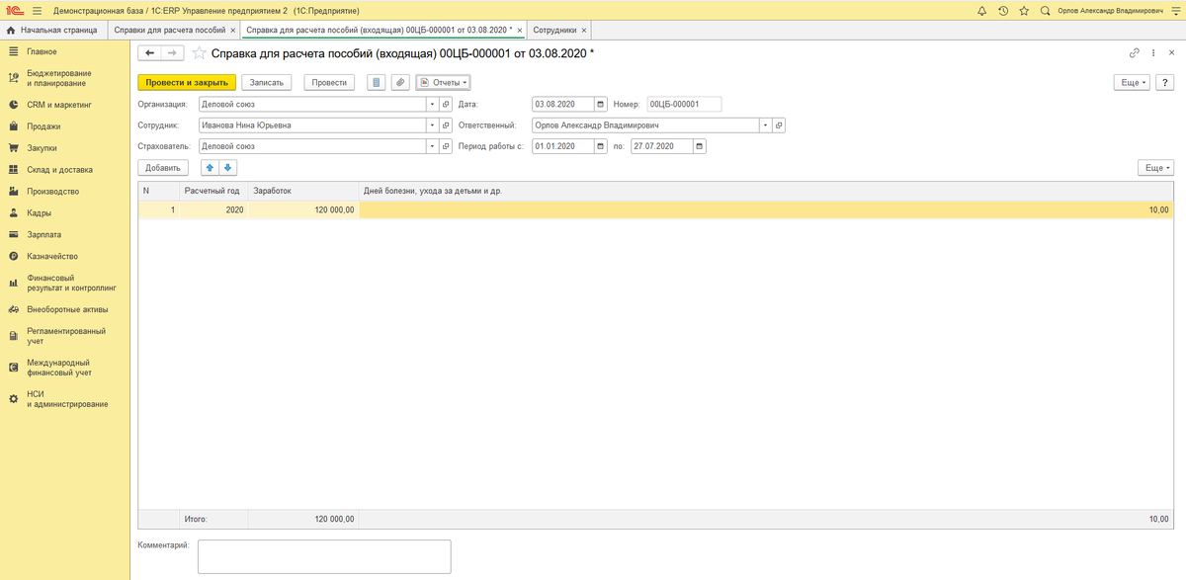
Task: Open CRM и маркетинг section
Action: point(64,104)
